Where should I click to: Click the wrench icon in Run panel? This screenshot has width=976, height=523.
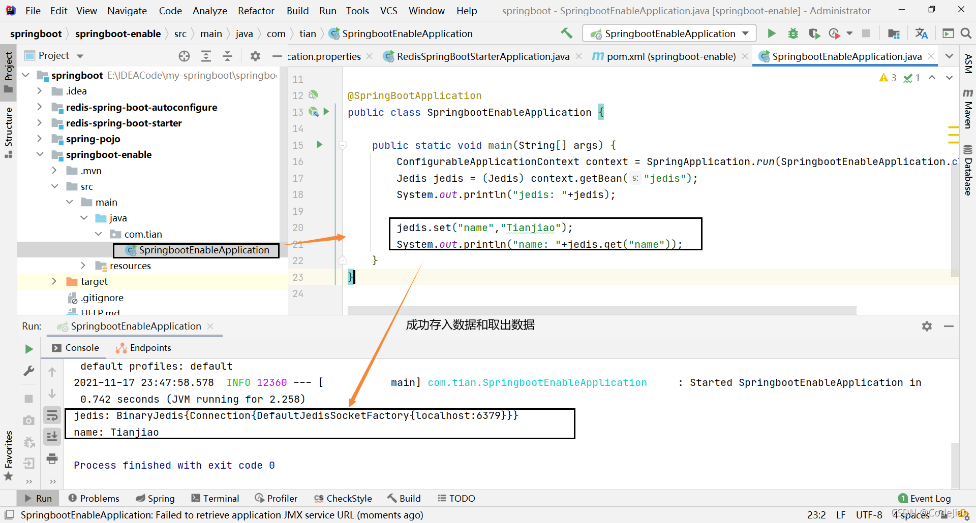click(x=29, y=371)
